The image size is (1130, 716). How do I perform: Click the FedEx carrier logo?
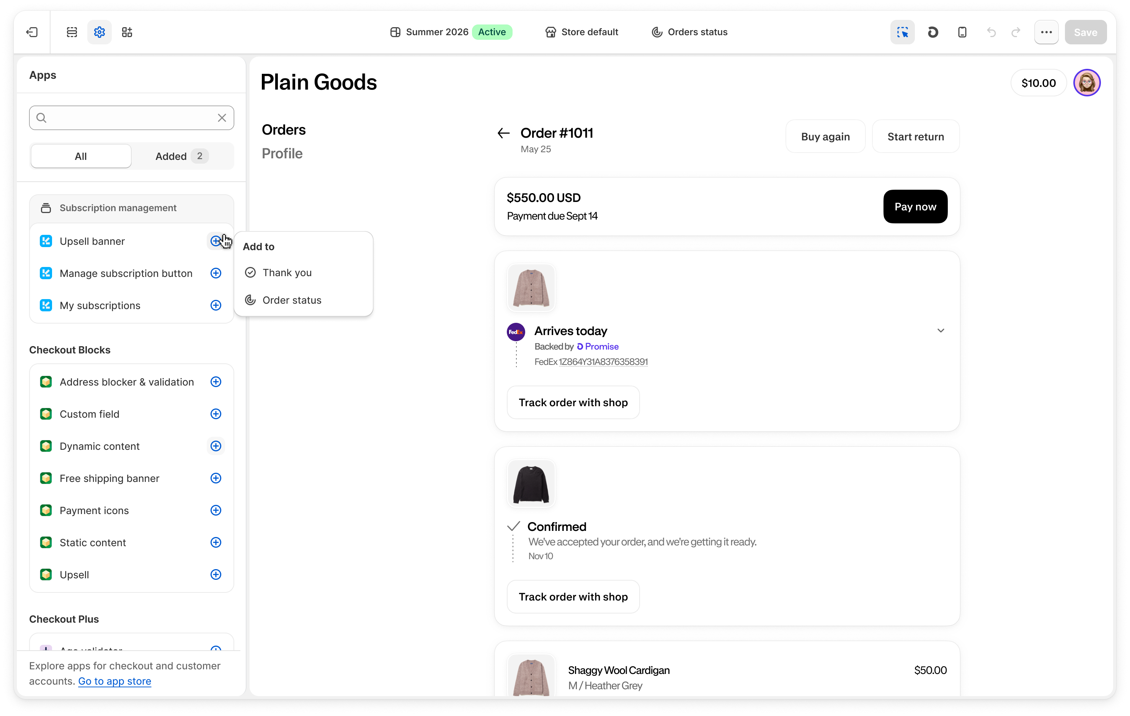tap(516, 332)
